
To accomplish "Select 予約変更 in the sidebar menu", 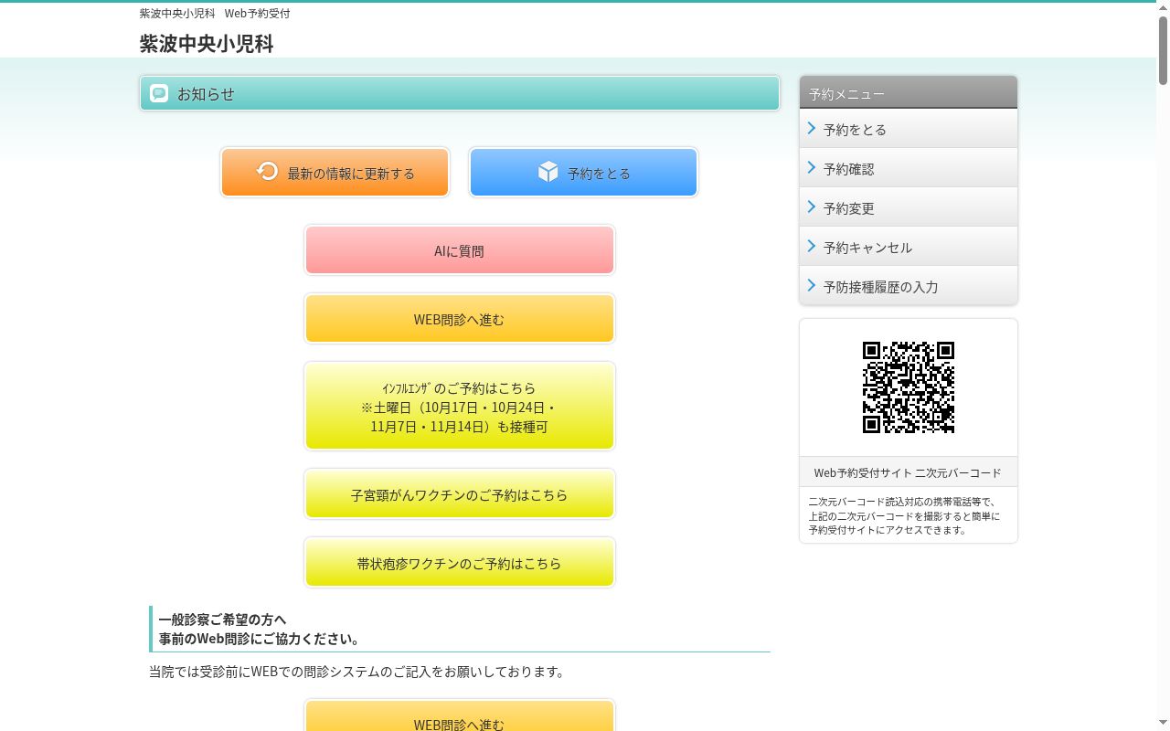I will [909, 207].
